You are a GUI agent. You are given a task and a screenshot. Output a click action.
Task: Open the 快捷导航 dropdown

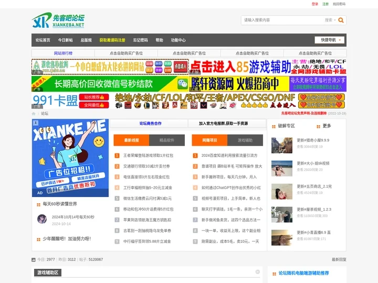point(329,40)
